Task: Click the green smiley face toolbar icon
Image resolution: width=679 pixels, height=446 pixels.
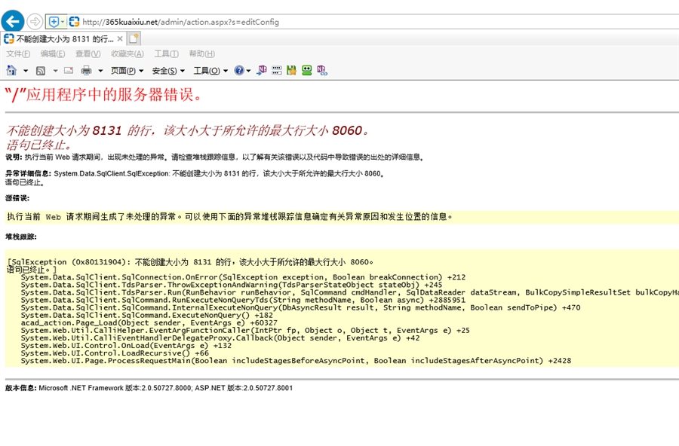Action: coord(306,70)
